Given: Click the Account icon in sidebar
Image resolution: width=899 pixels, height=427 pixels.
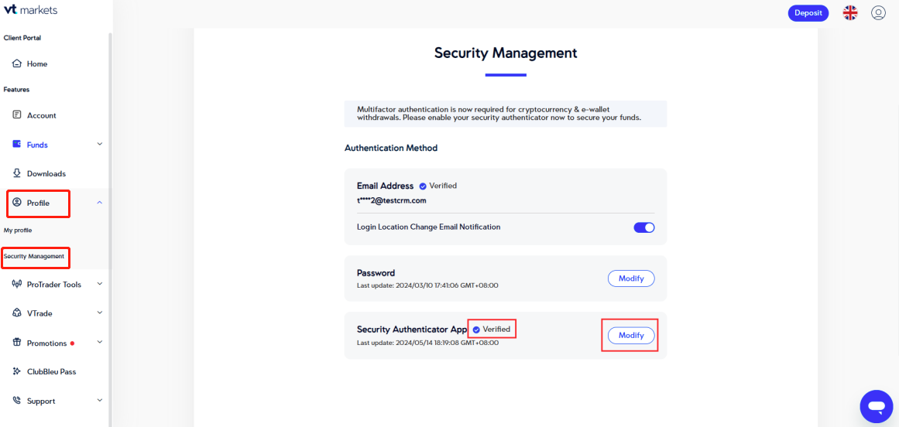Looking at the screenshot, I should click(x=17, y=115).
